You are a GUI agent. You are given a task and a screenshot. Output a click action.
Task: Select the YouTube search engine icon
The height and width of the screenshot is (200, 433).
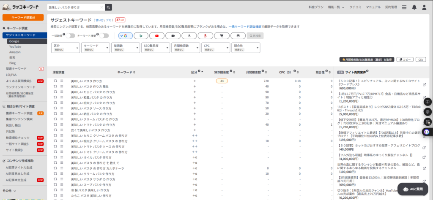point(157,36)
